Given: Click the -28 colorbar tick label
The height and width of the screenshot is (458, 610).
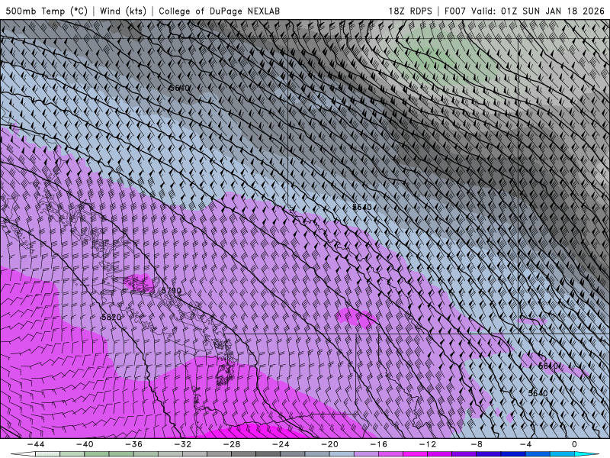Looking at the screenshot, I should (x=232, y=444).
